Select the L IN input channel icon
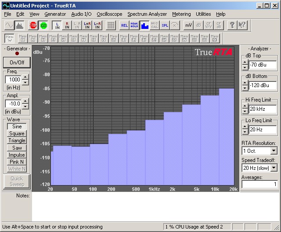Screen dimensions: 281x232 57,25
